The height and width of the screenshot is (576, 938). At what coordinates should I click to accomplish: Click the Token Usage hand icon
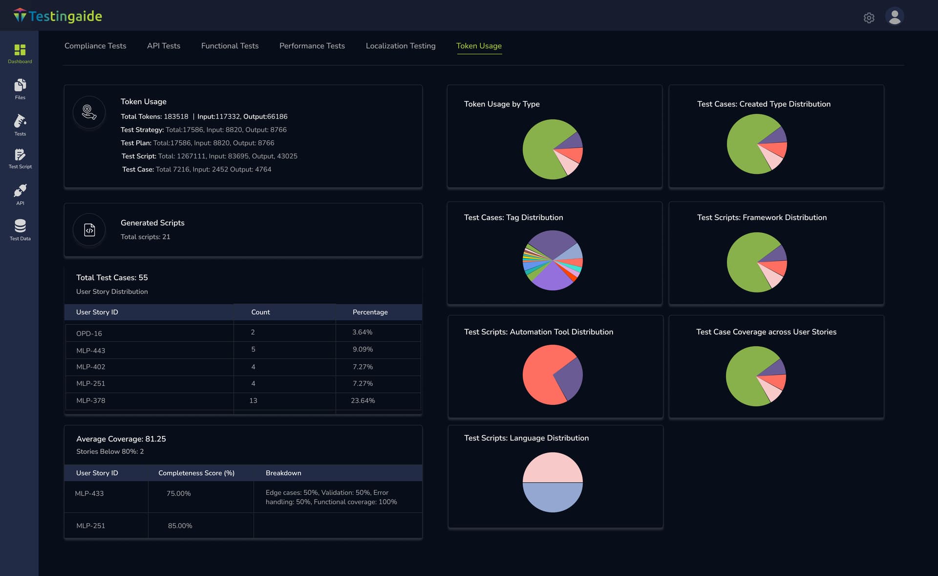89,112
